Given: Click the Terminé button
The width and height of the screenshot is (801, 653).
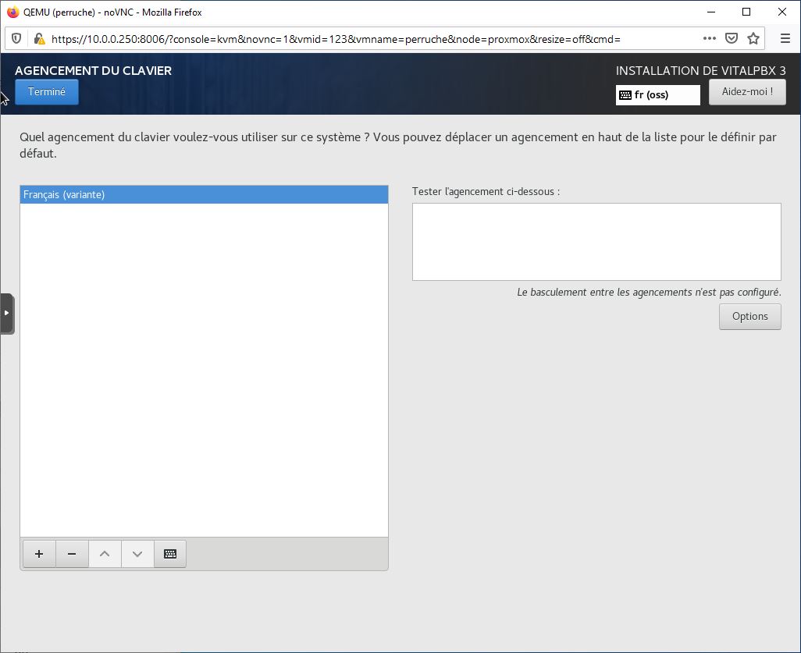Looking at the screenshot, I should coord(47,92).
